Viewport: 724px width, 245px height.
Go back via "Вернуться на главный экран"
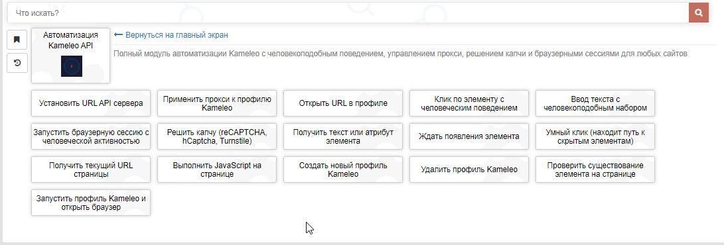point(171,35)
